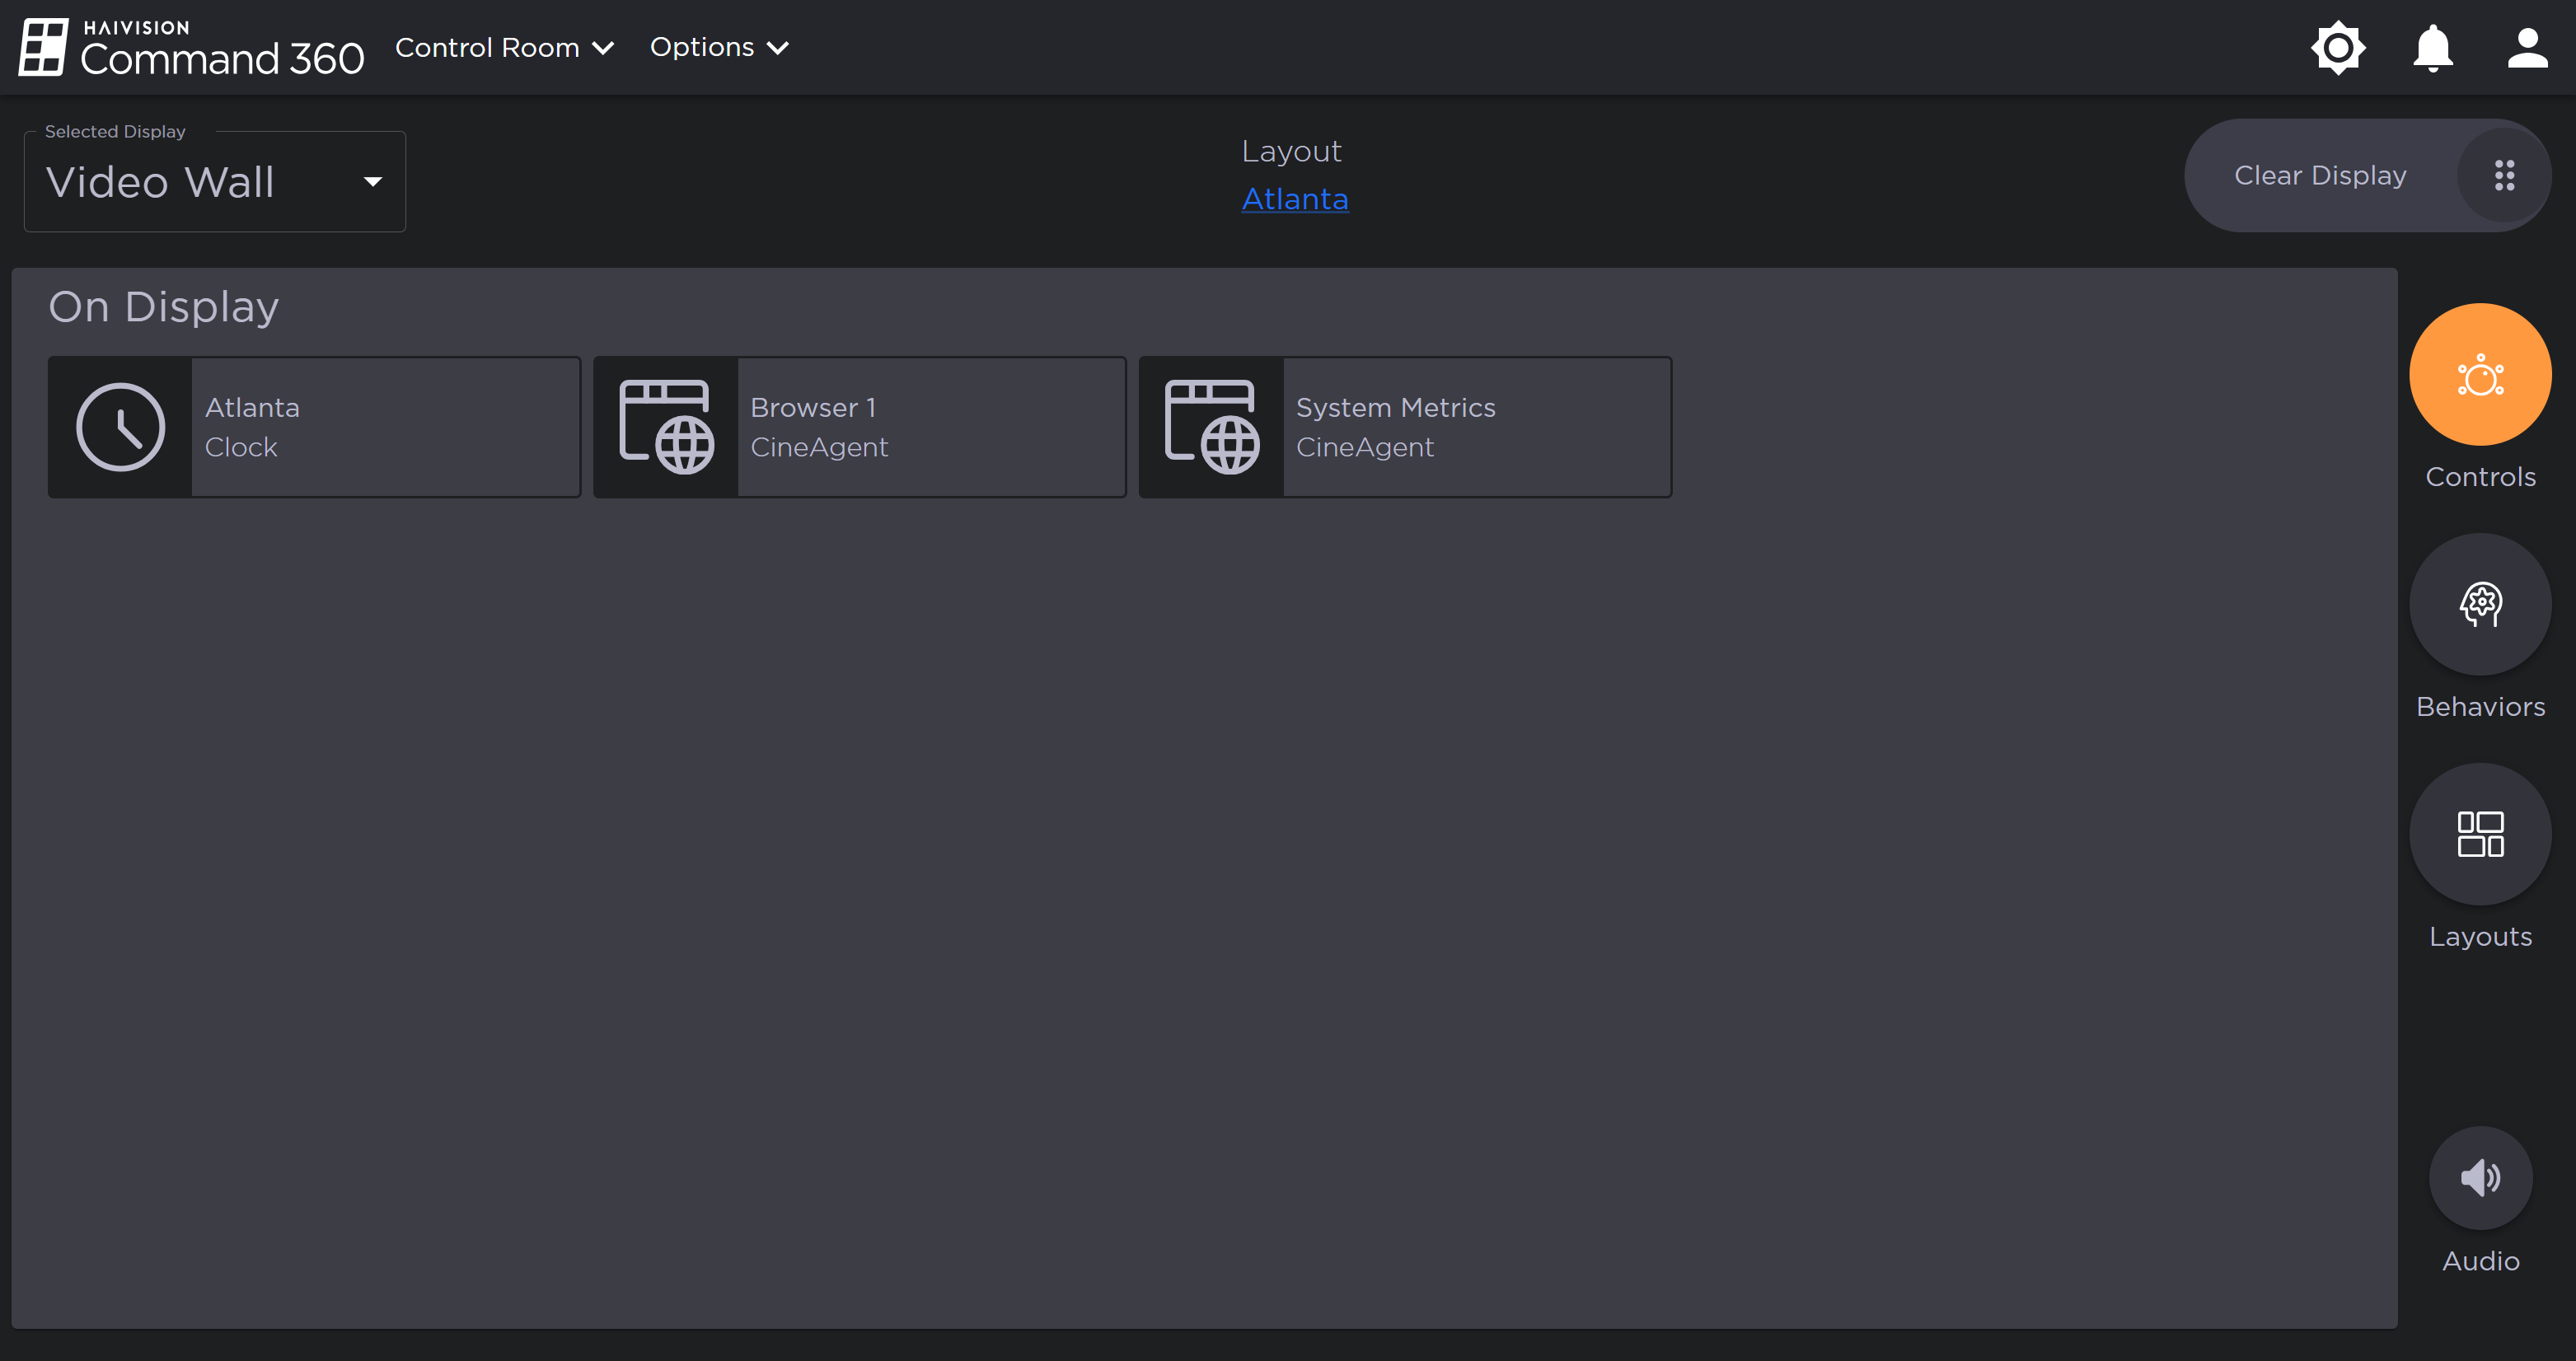The height and width of the screenshot is (1361, 2576).
Task: Click the Audio speaker icon
Action: (x=2480, y=1178)
